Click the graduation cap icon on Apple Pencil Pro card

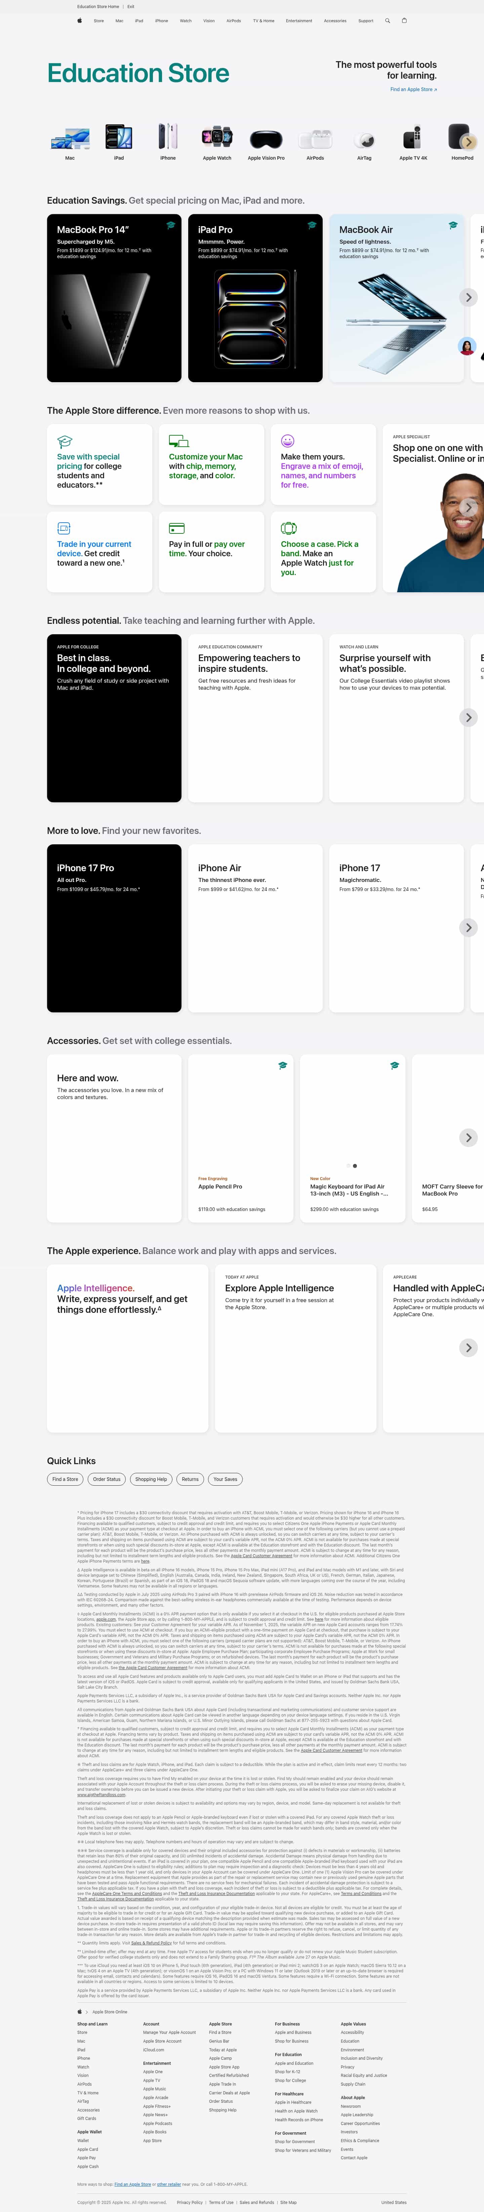click(282, 1065)
